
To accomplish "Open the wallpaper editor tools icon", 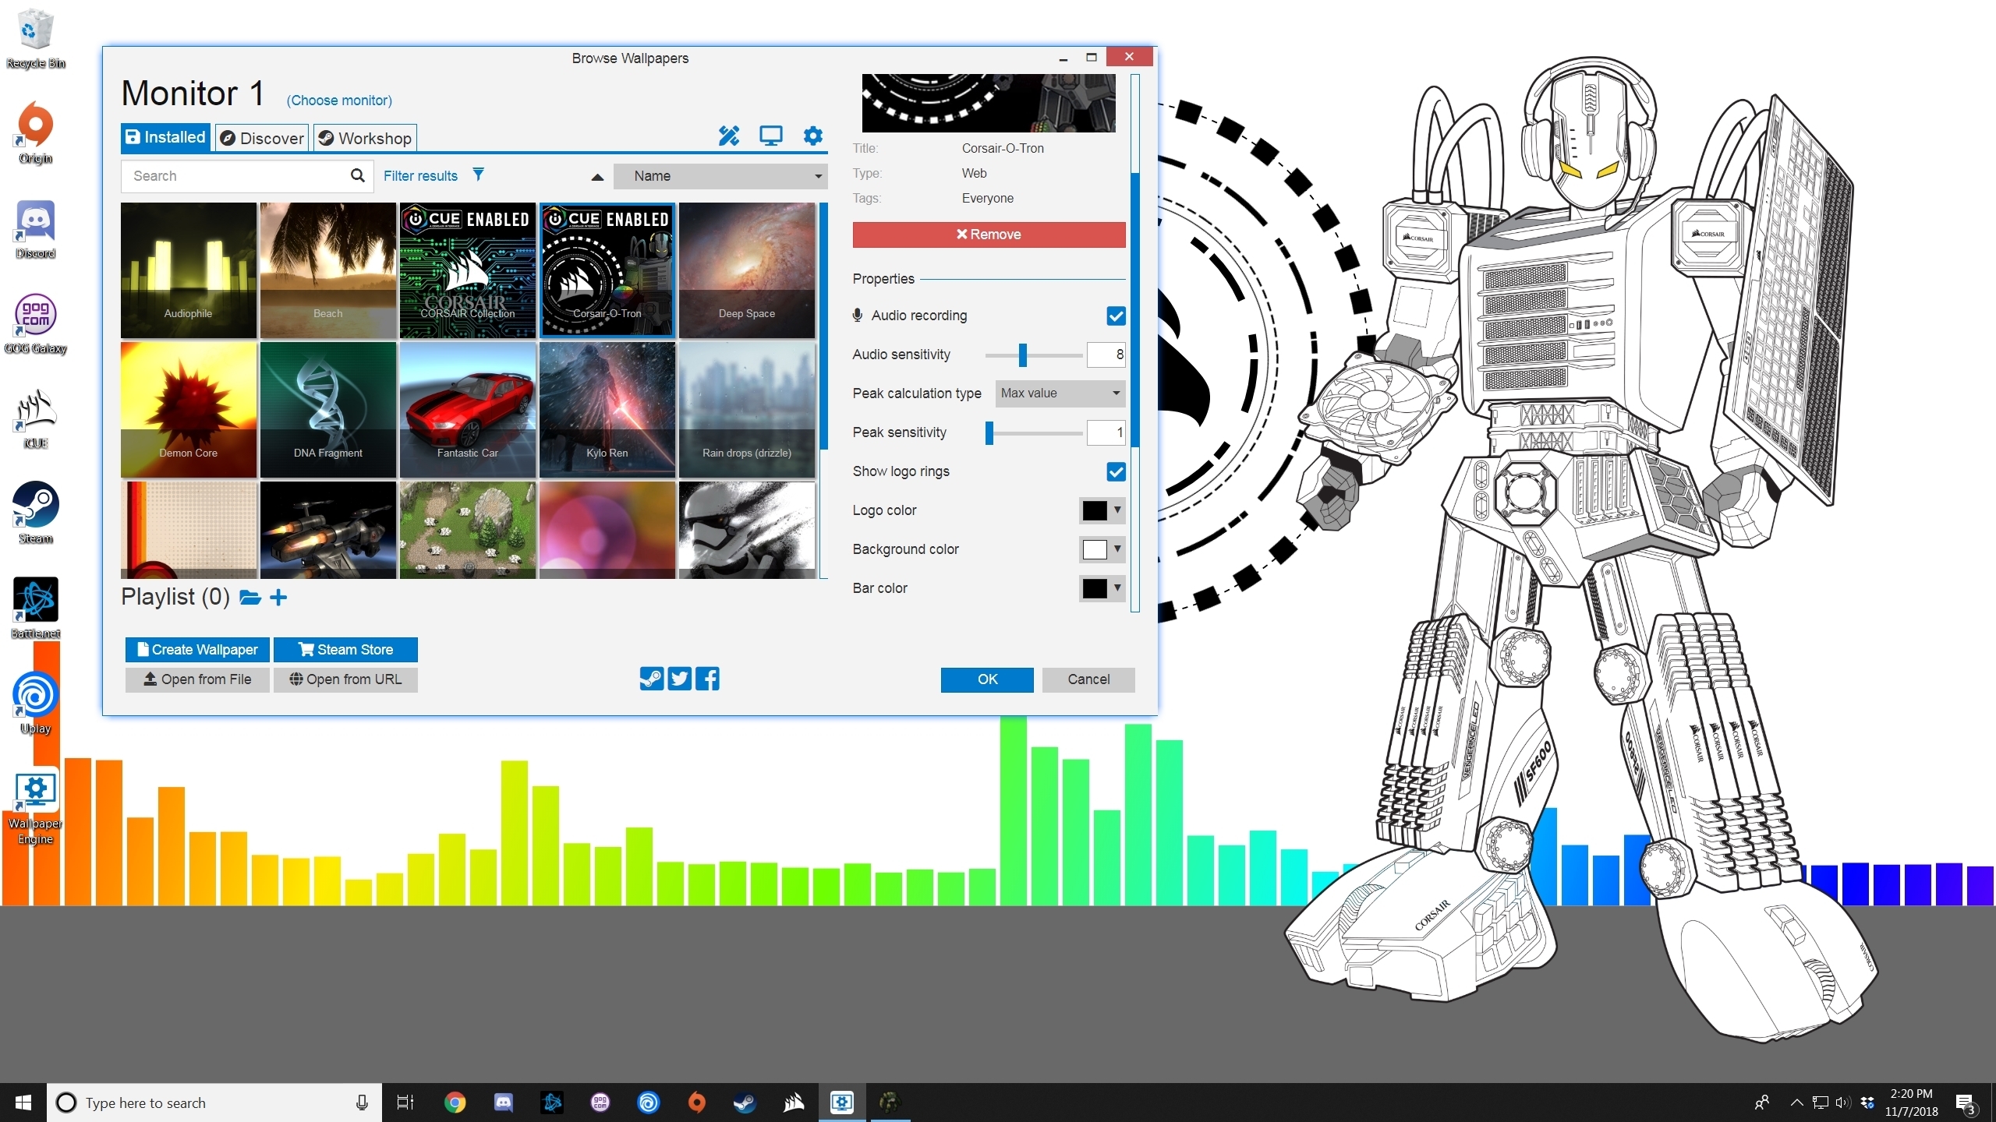I will [x=728, y=136].
